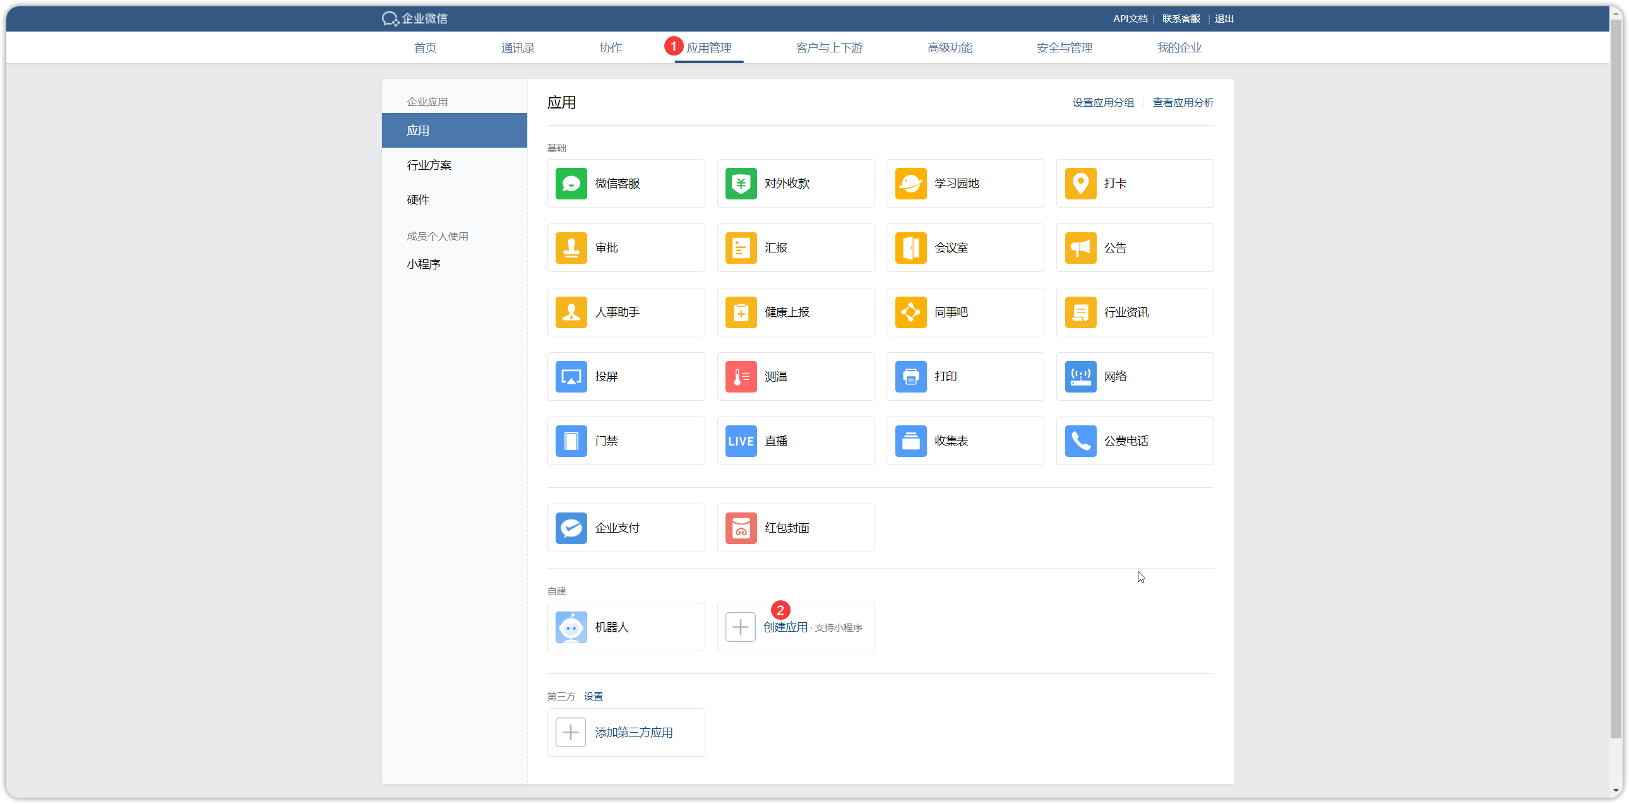Click the plus icon beside 创建应用
Viewport: 1629px width, 804px height.
point(740,627)
